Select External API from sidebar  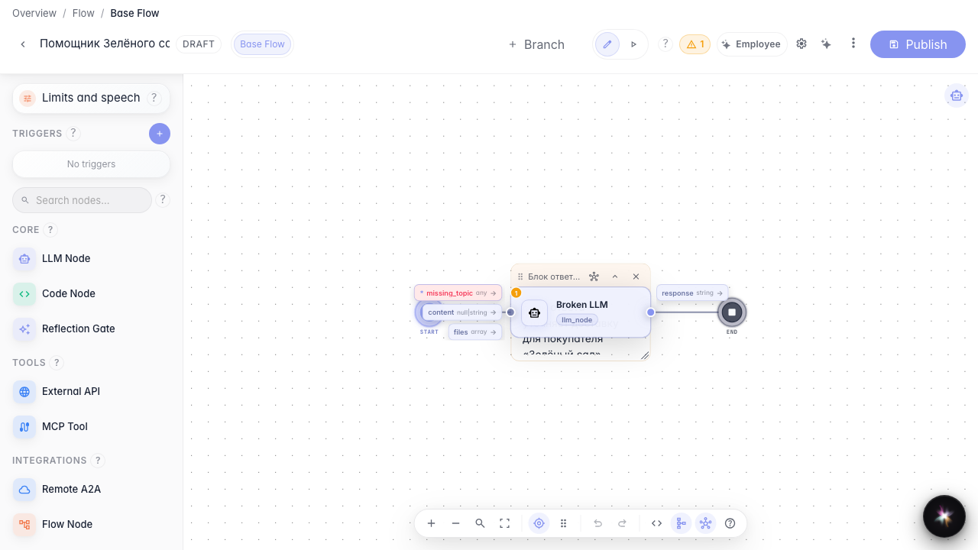(91, 392)
